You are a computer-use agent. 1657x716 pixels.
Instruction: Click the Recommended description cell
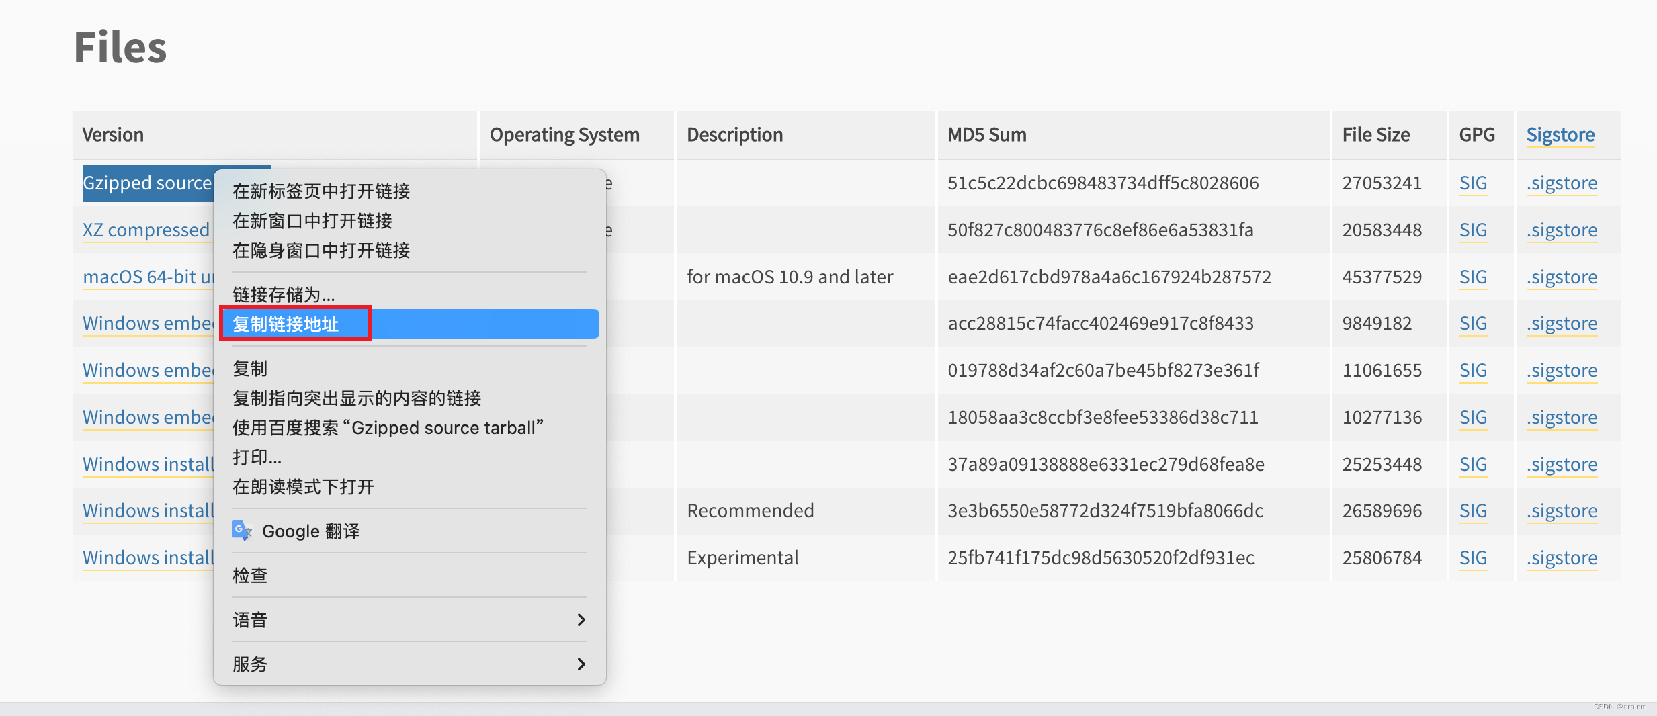pyautogui.click(x=750, y=510)
